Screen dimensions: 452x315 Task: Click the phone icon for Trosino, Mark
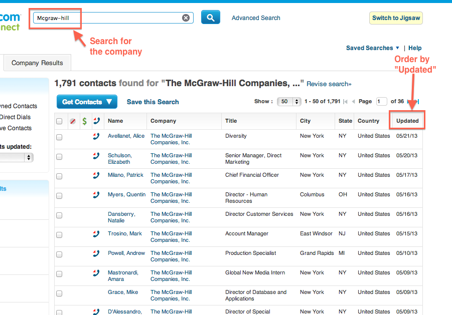(96, 234)
